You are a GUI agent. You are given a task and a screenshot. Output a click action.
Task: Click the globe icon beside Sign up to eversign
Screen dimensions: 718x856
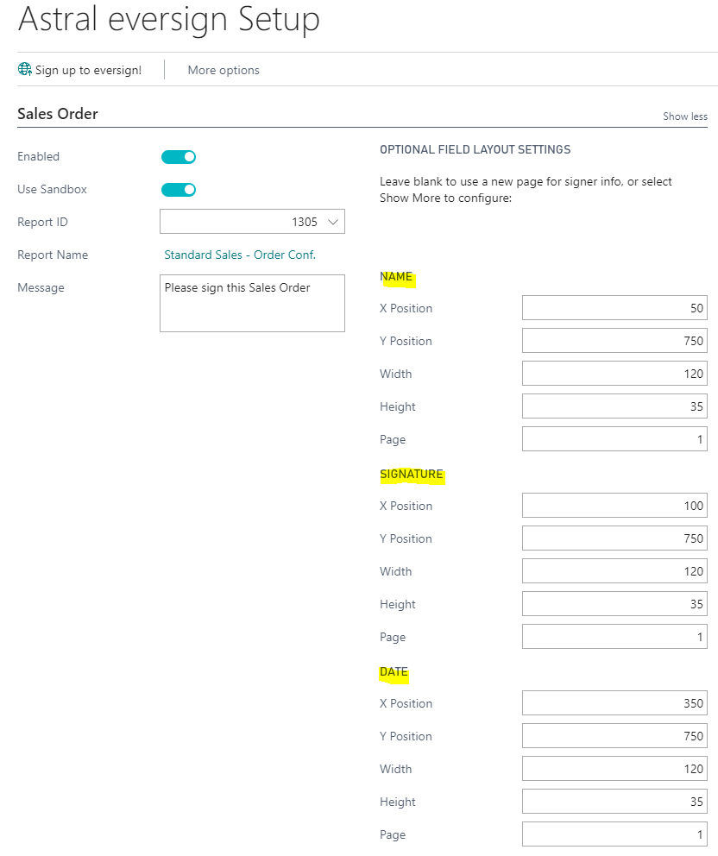coord(25,70)
